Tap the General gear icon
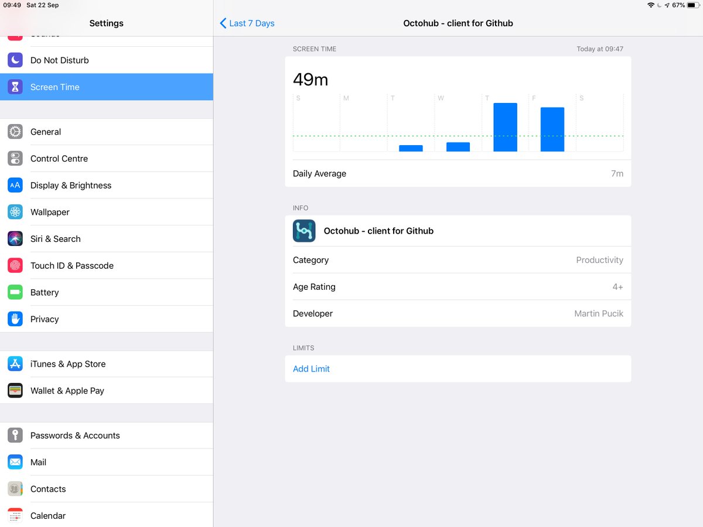Image resolution: width=703 pixels, height=527 pixels. 15,132
